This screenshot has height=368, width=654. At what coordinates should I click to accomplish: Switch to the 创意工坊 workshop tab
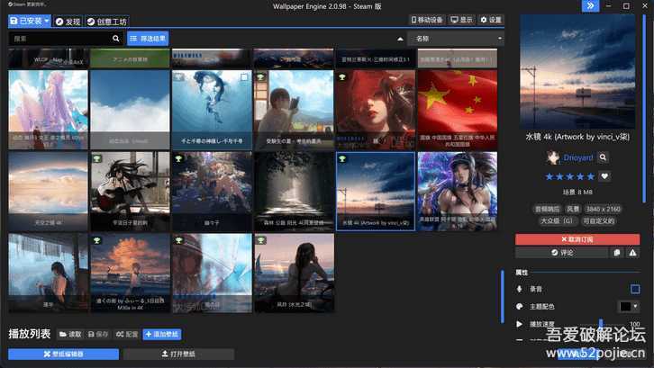(107, 21)
